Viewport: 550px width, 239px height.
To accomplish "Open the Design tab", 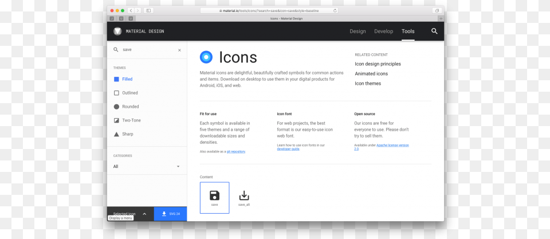I will click(357, 32).
